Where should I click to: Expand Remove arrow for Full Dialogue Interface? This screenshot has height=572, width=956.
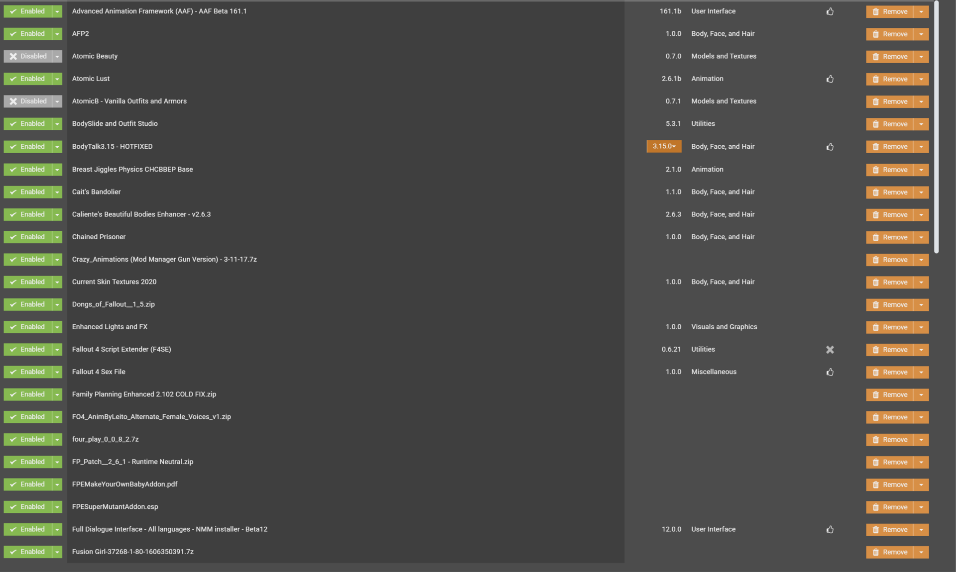pyautogui.click(x=921, y=530)
